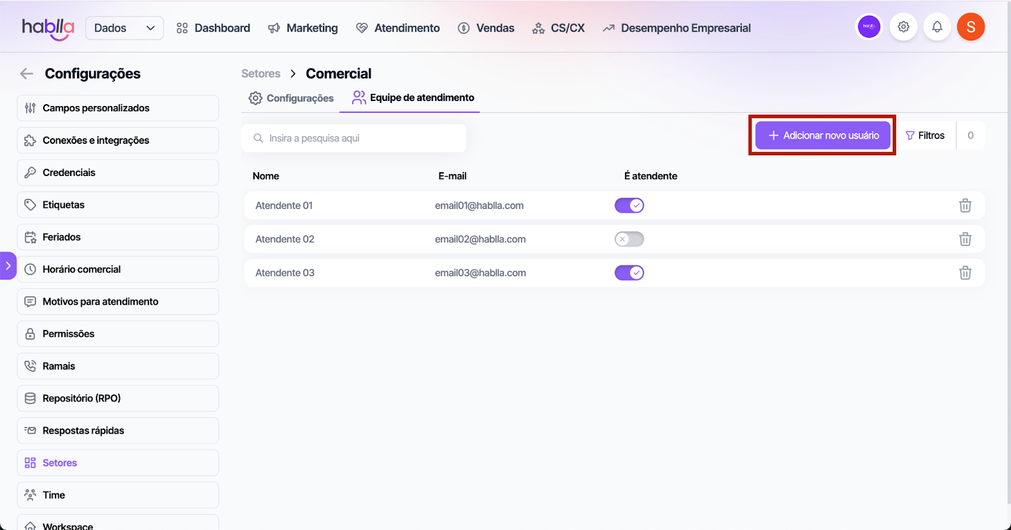
Task: Open settings gear icon in header
Action: pos(904,27)
